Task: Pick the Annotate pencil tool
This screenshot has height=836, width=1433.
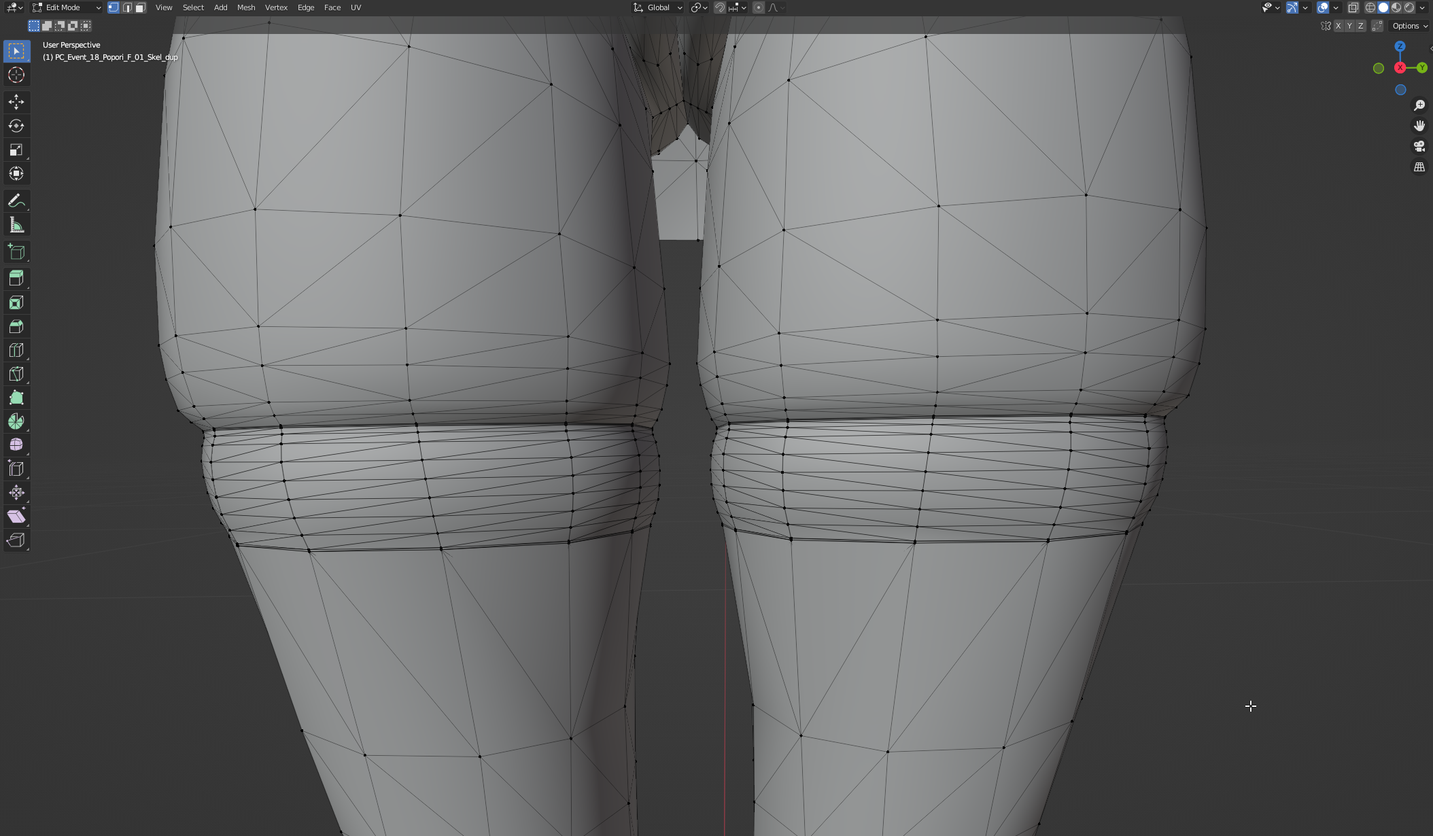Action: (x=16, y=201)
